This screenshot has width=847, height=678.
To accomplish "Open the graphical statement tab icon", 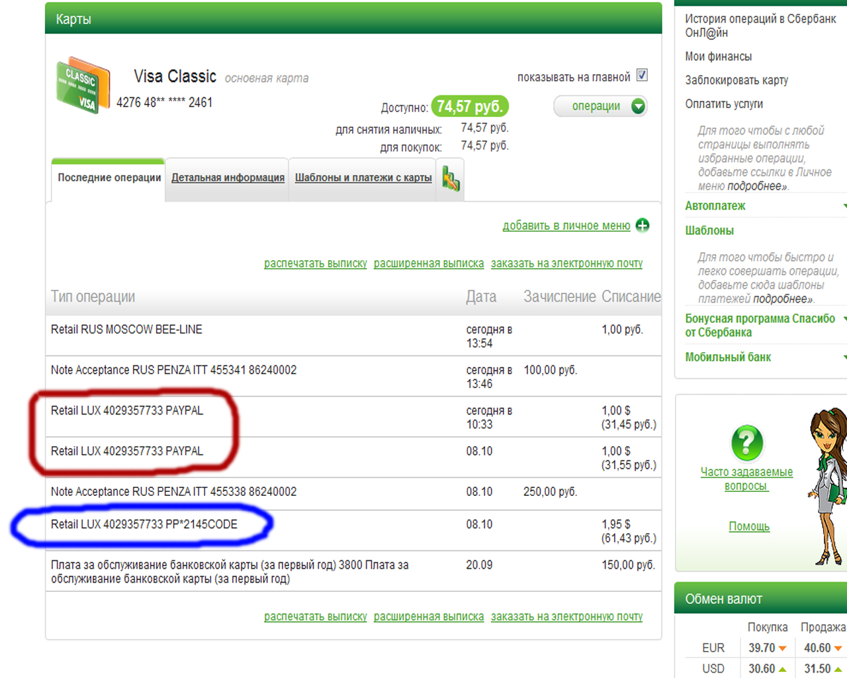I will (451, 179).
